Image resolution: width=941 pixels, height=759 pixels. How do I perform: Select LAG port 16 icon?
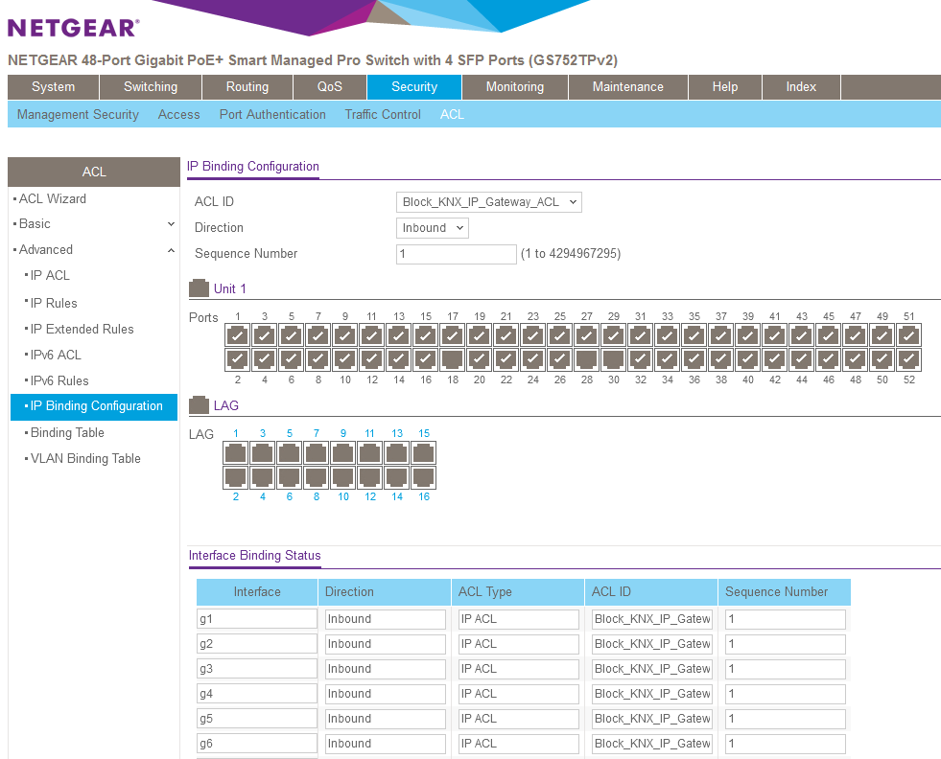[x=424, y=478]
